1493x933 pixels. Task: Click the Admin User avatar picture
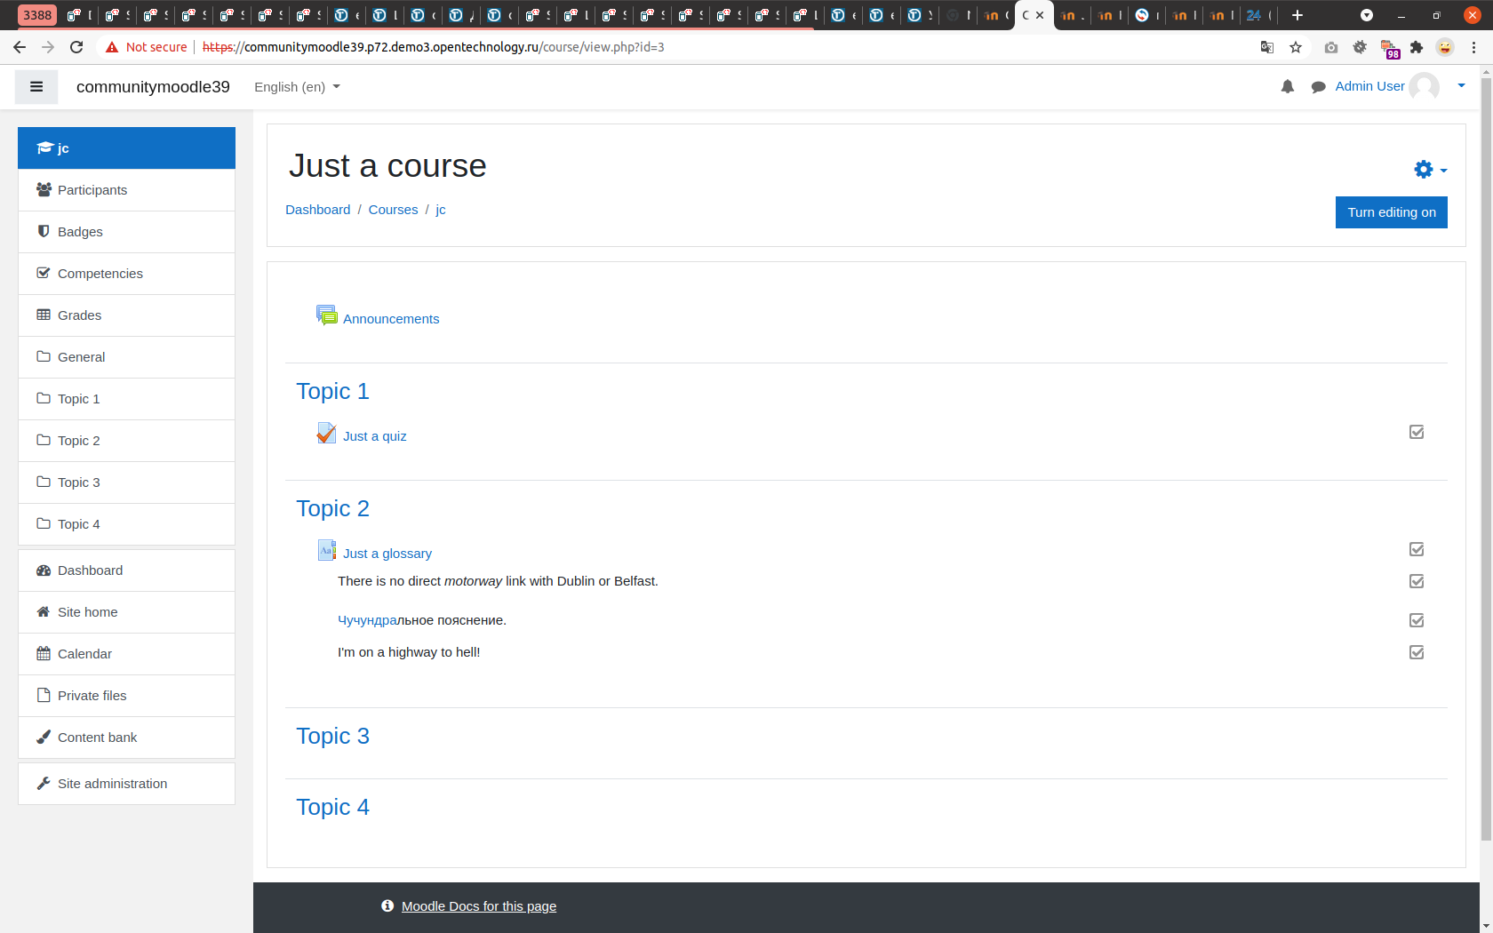1425,86
